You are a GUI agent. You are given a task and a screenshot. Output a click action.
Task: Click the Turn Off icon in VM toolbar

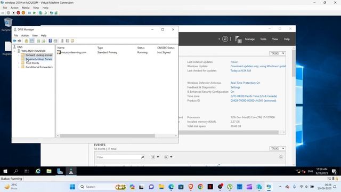pyautogui.click(x=13, y=13)
